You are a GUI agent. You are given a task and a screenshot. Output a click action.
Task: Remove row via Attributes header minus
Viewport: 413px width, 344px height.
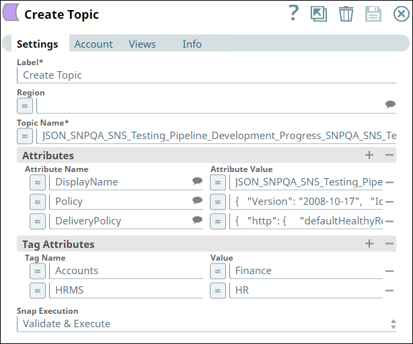tap(389, 155)
